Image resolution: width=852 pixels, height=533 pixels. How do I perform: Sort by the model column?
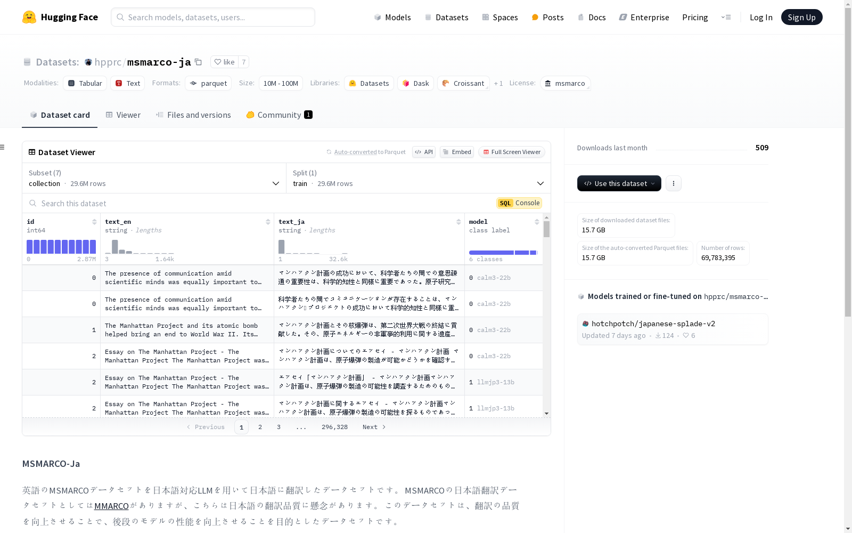click(537, 222)
